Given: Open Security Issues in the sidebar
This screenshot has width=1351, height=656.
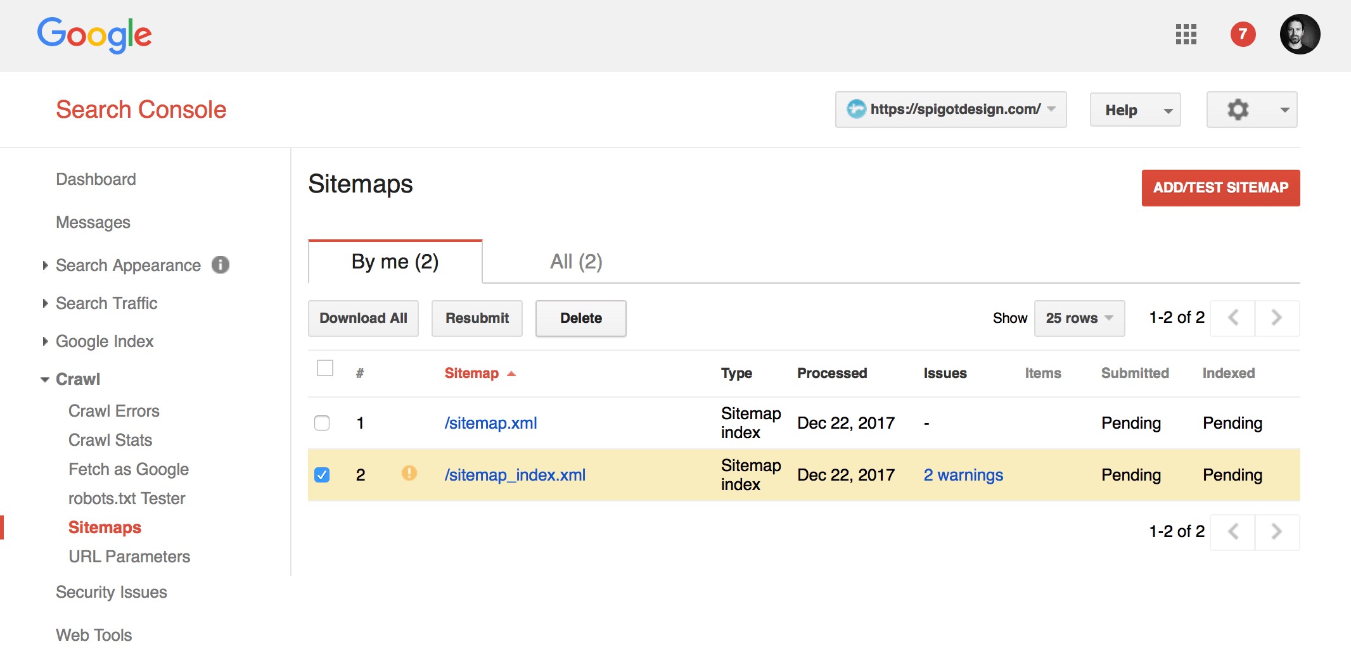Looking at the screenshot, I should pyautogui.click(x=112, y=592).
